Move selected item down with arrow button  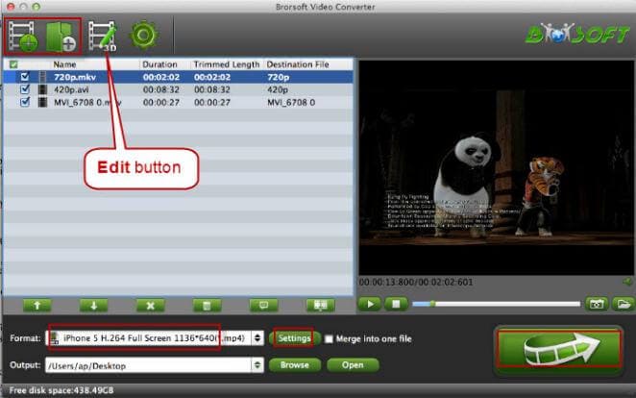pyautogui.click(x=94, y=305)
